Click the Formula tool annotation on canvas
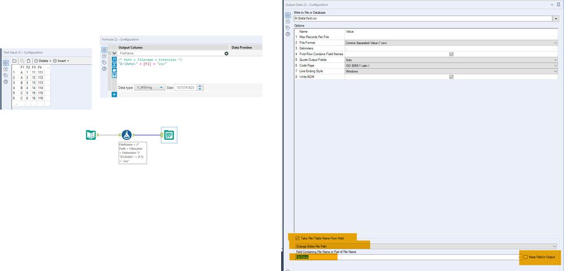 pyautogui.click(x=133, y=153)
